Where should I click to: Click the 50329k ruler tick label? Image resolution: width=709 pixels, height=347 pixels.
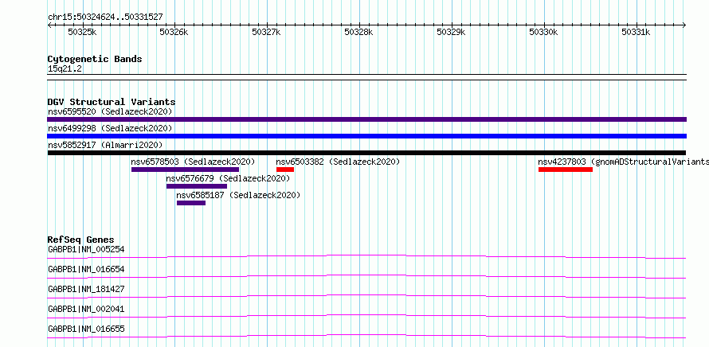pos(451,32)
